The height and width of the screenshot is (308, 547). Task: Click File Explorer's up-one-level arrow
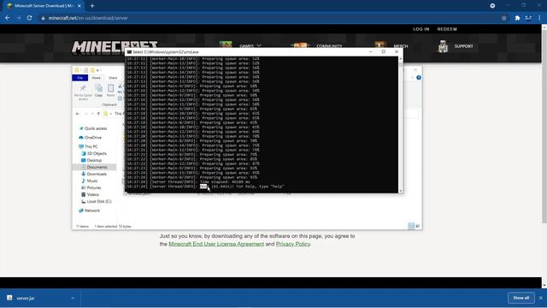click(98, 114)
